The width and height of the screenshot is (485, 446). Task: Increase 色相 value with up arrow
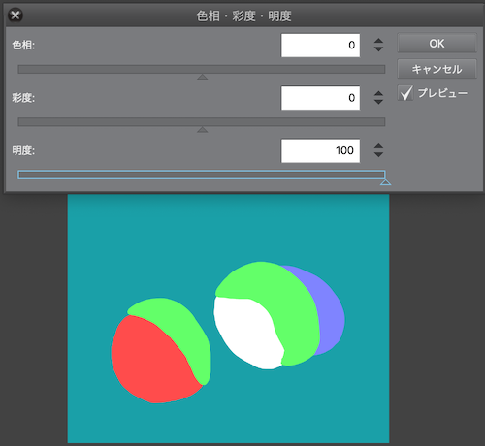point(378,41)
